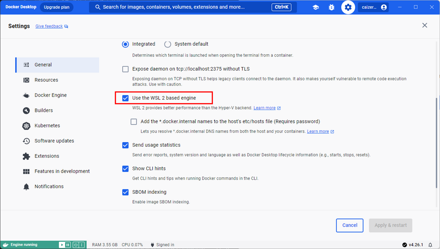Toggle the Send usage statistics checkbox
The width and height of the screenshot is (440, 249).
pos(125,145)
